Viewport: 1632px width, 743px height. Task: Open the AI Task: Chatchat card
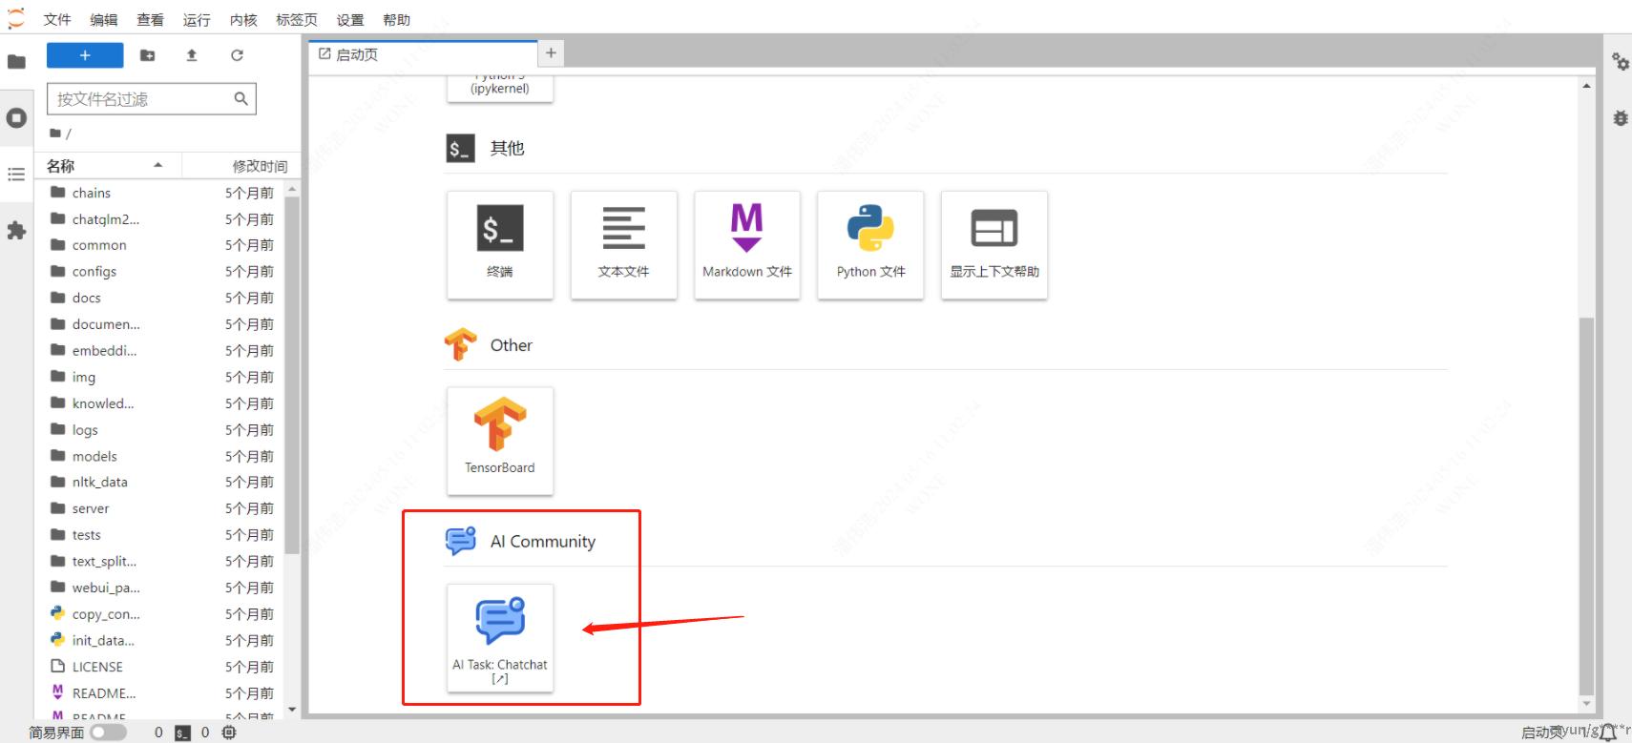click(499, 637)
